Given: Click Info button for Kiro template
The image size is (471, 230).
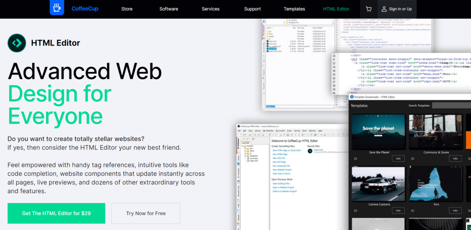Looking at the screenshot, I should pyautogui.click(x=455, y=211).
